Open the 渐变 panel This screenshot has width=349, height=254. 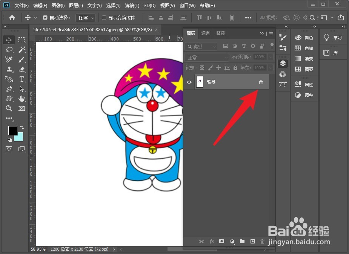[x=304, y=59]
